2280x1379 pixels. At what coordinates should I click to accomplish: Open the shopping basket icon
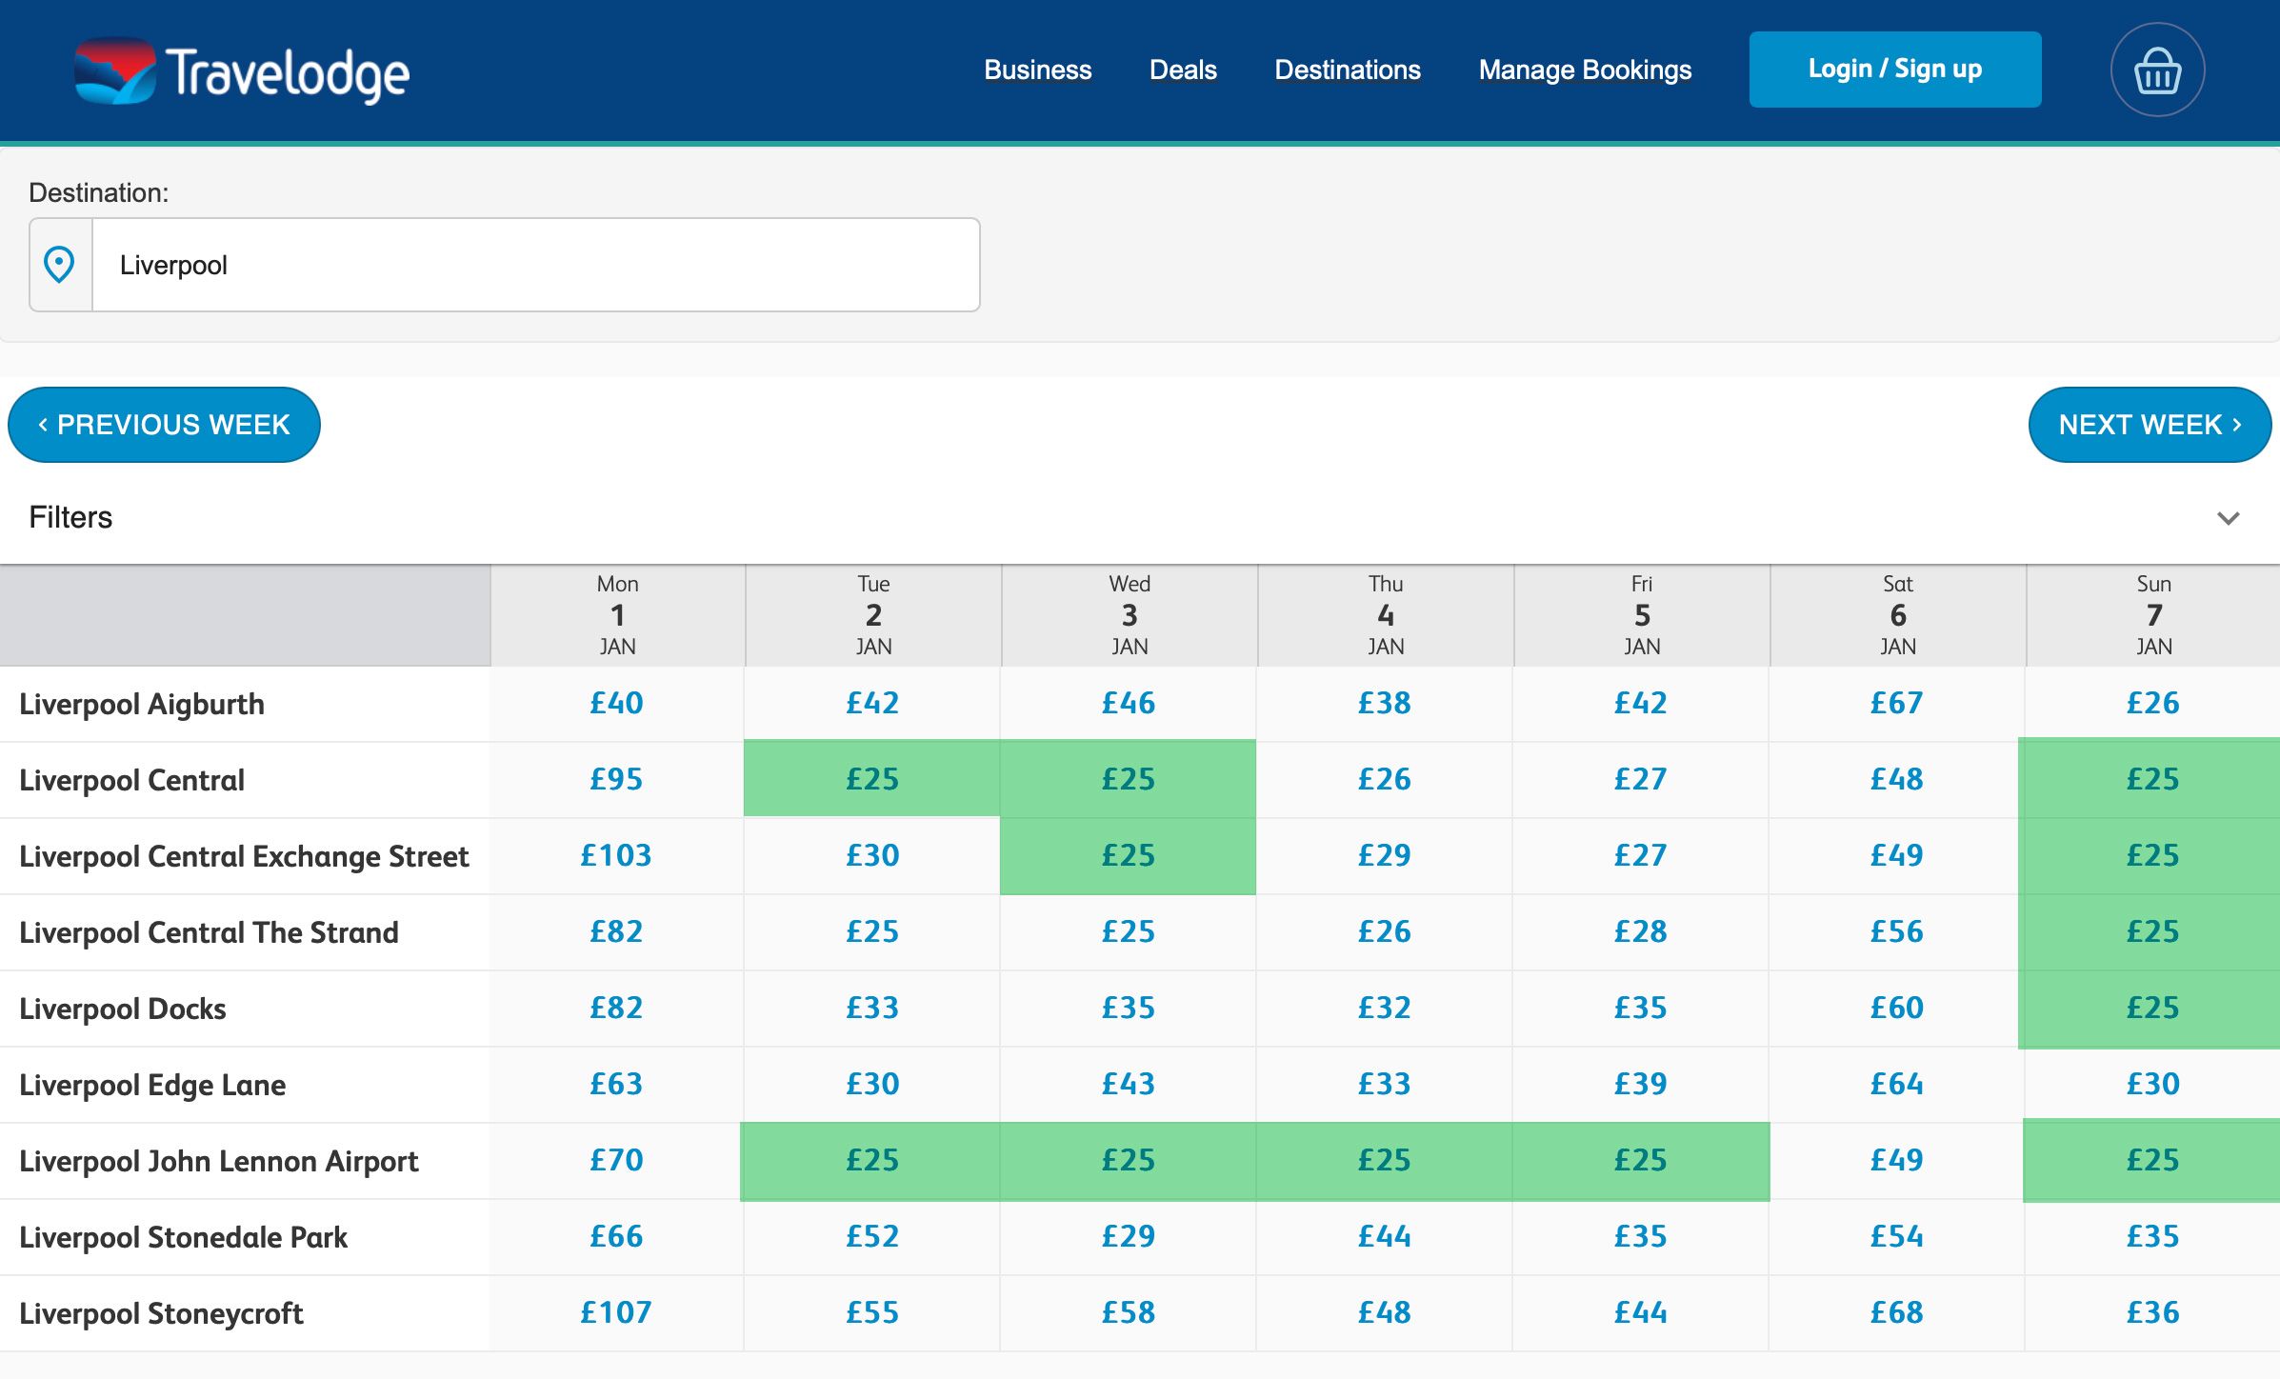click(2157, 70)
